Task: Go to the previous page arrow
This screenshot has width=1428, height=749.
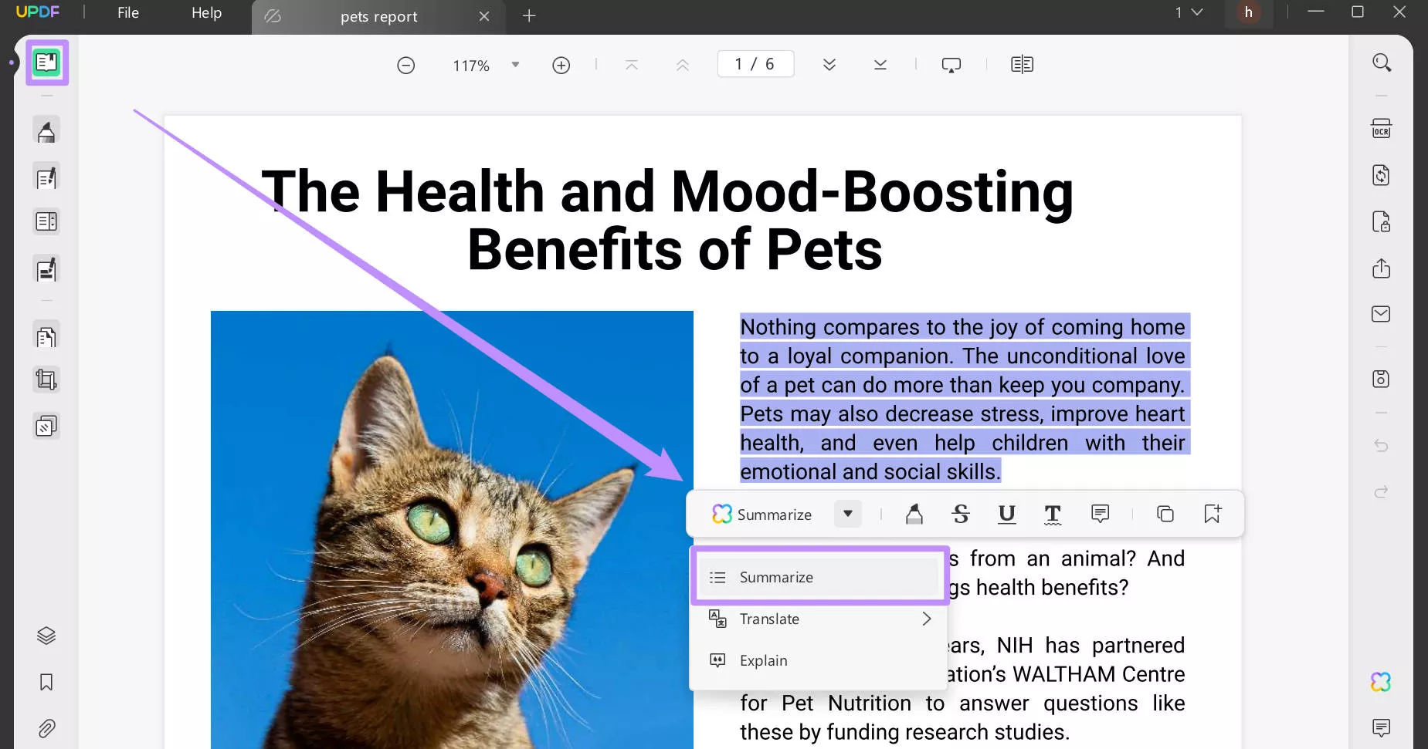Action: (x=683, y=65)
